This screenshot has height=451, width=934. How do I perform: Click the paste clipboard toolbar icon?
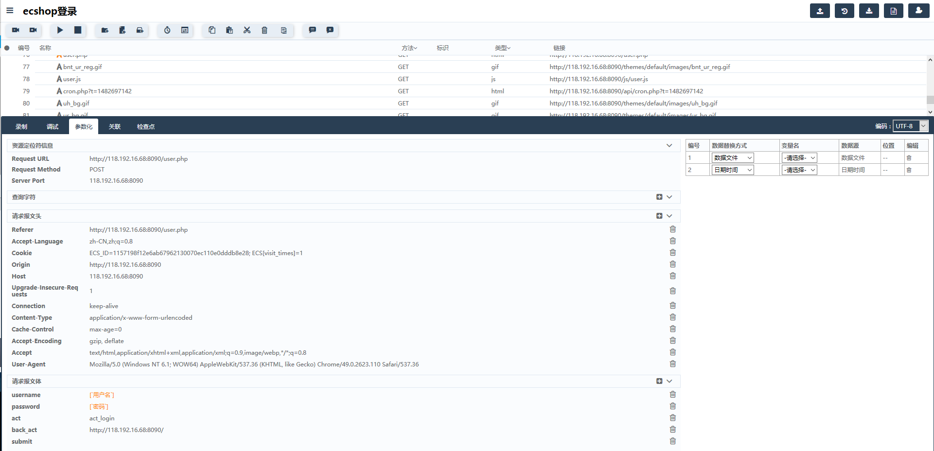pyautogui.click(x=229, y=30)
